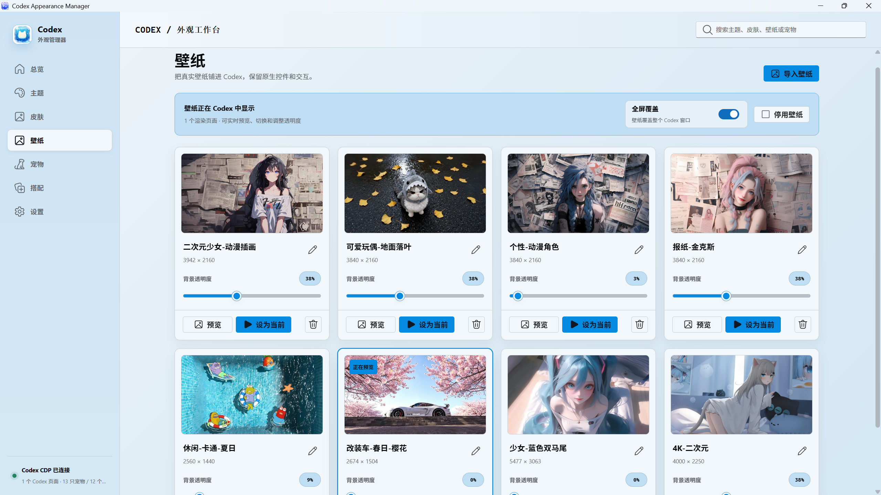Click the 壁纸正在 Codex 中显示 heading

[219, 108]
